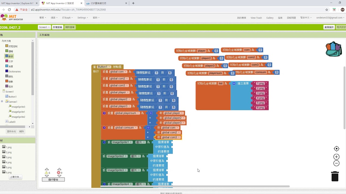Screen dimensions: 346x194
Task: Open a new browser tab
Action: click(133, 3)
